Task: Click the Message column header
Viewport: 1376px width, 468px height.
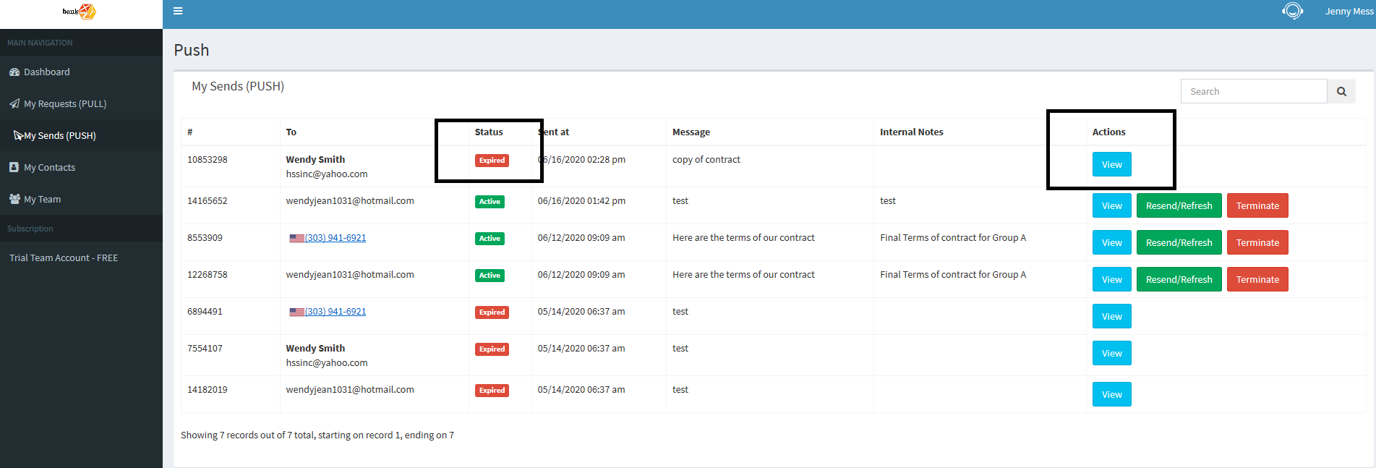Action: [691, 132]
